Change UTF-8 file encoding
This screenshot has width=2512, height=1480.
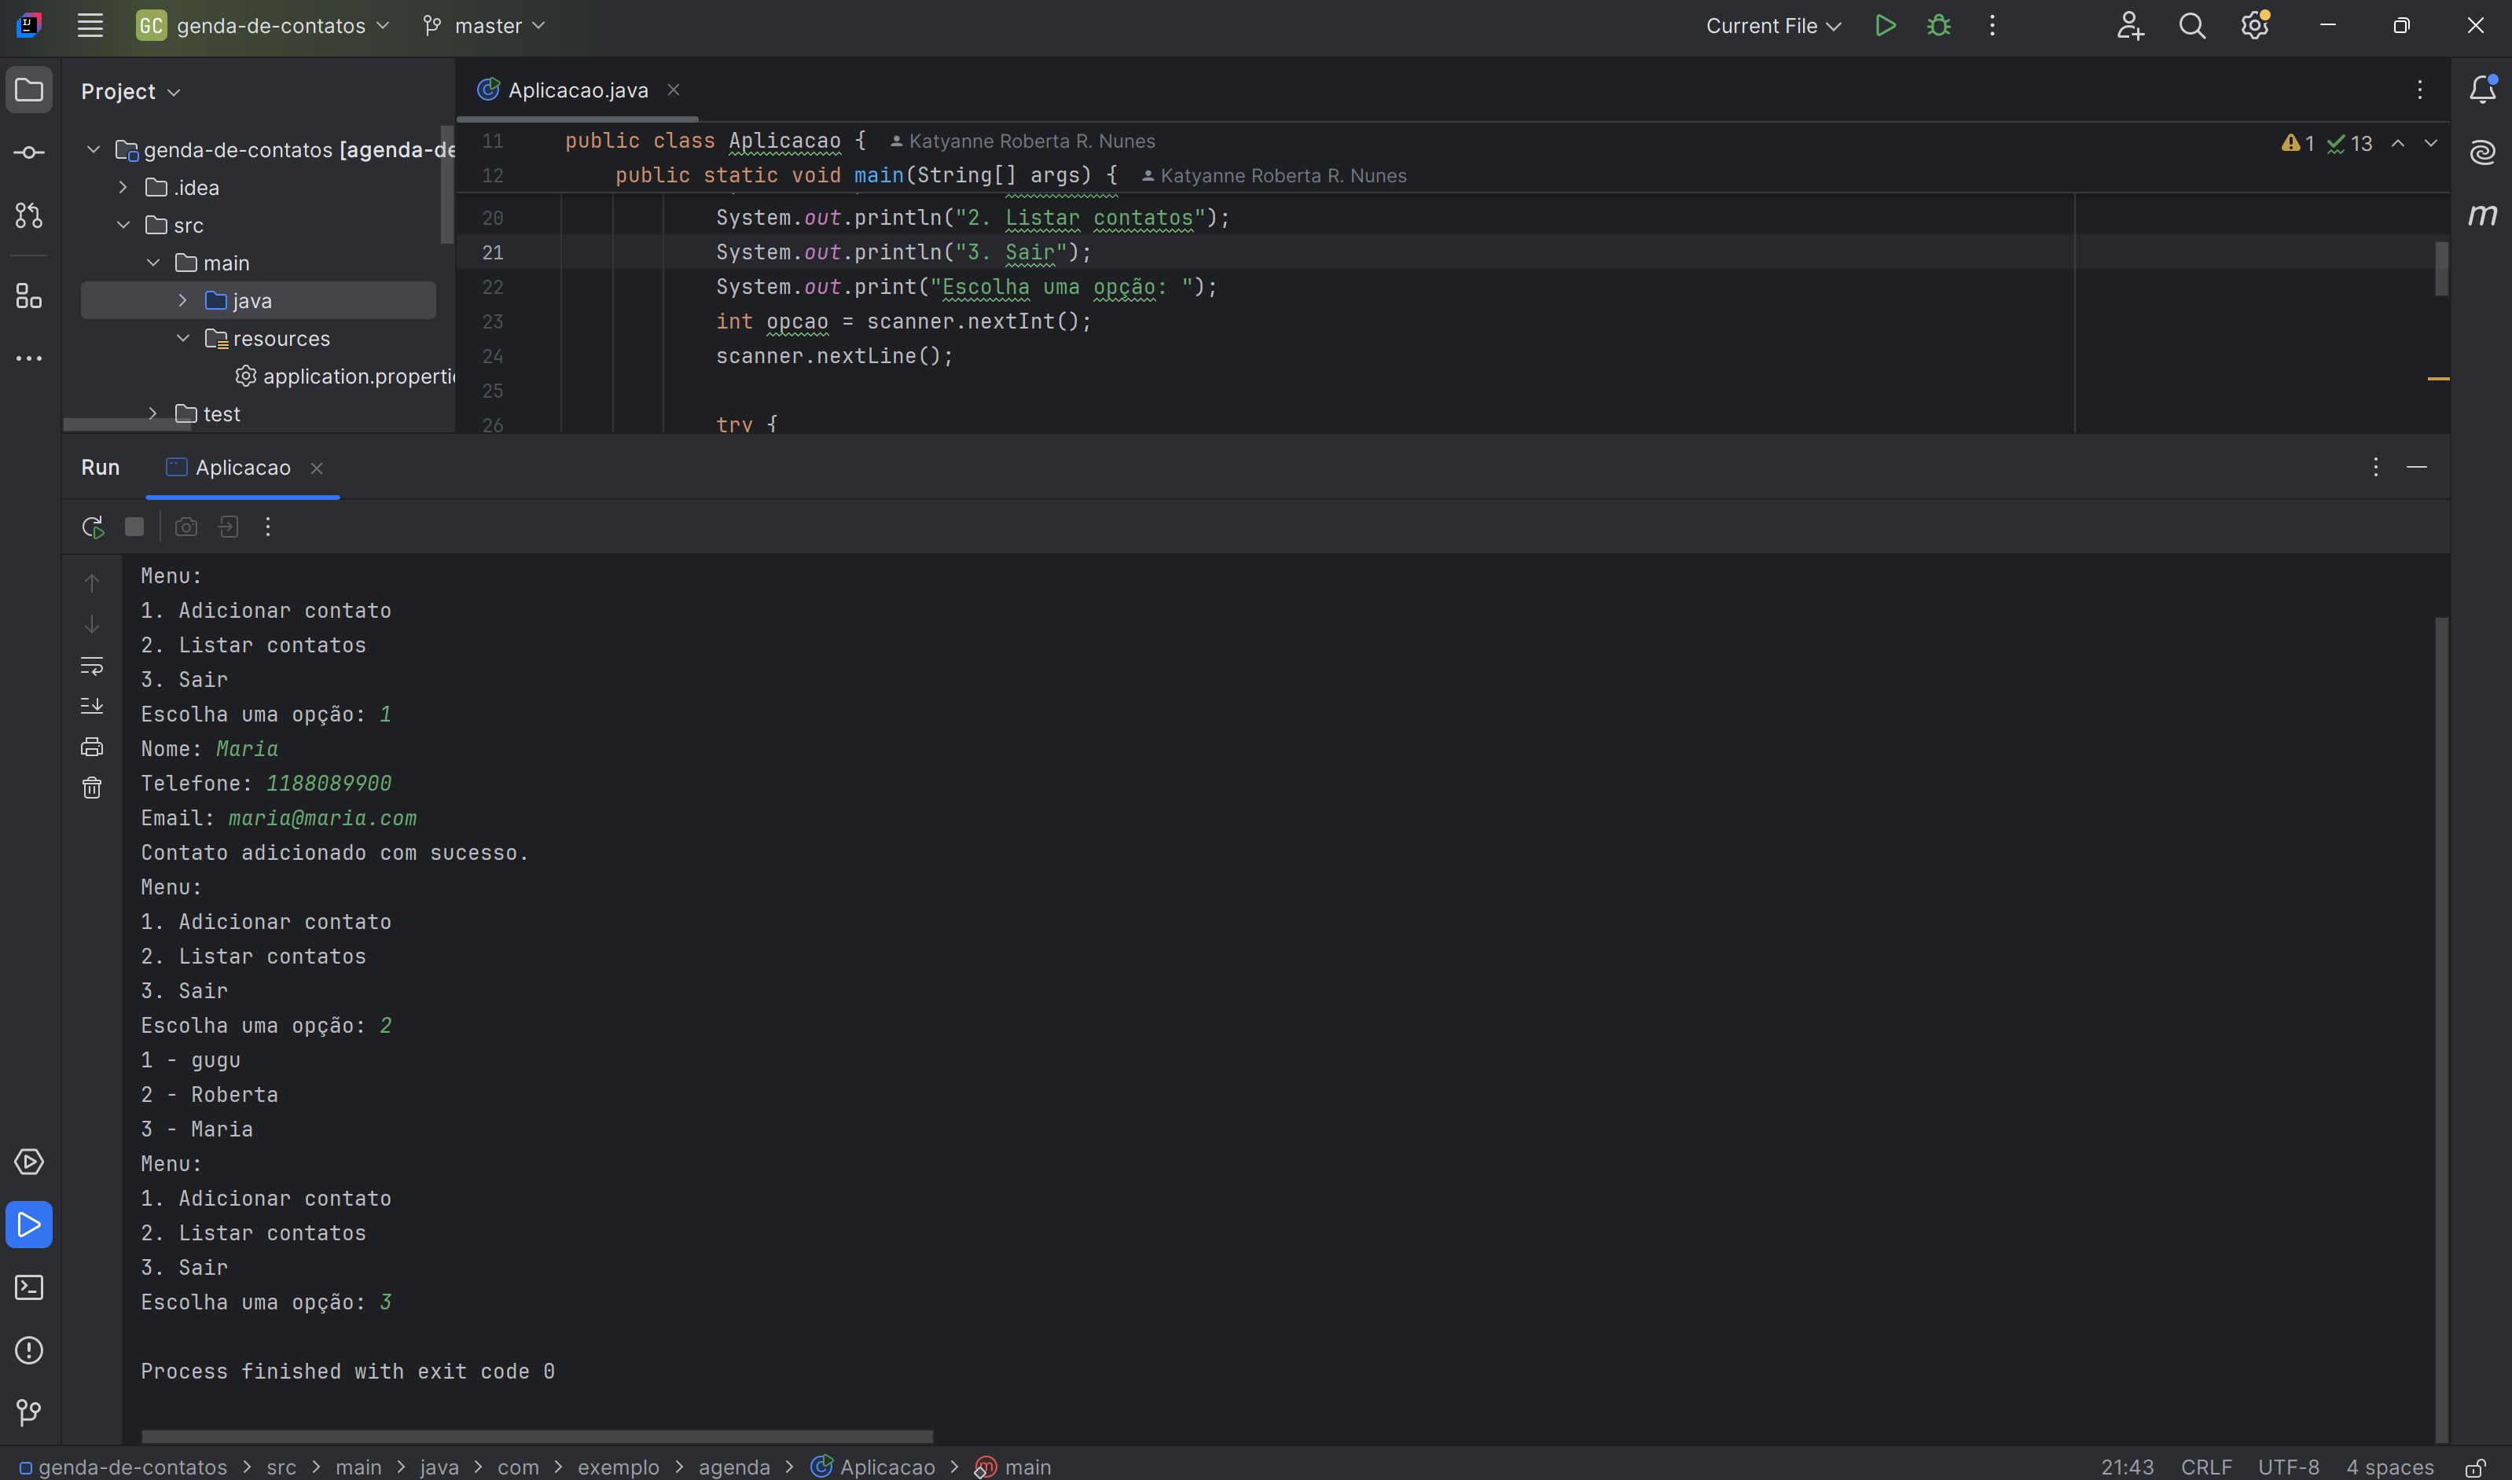[2288, 1468]
